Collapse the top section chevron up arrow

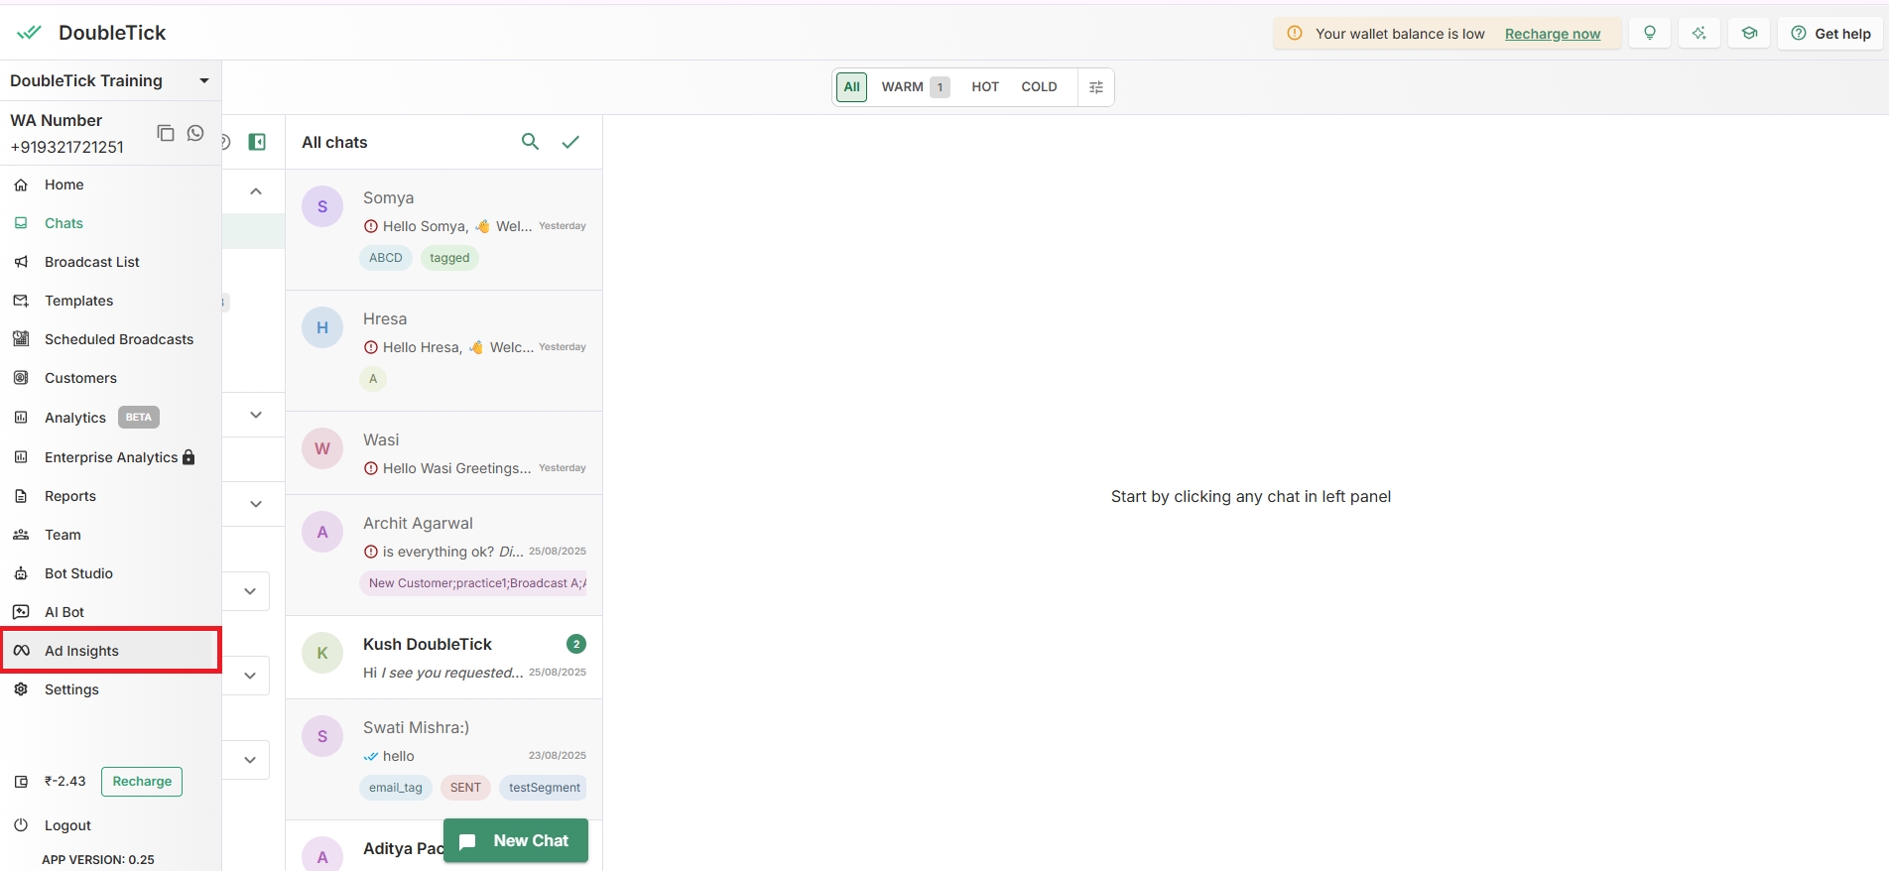pos(256,191)
